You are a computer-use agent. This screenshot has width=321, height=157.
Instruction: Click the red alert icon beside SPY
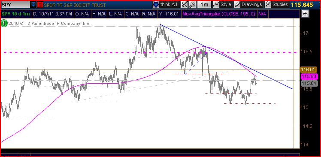coord(40,4)
